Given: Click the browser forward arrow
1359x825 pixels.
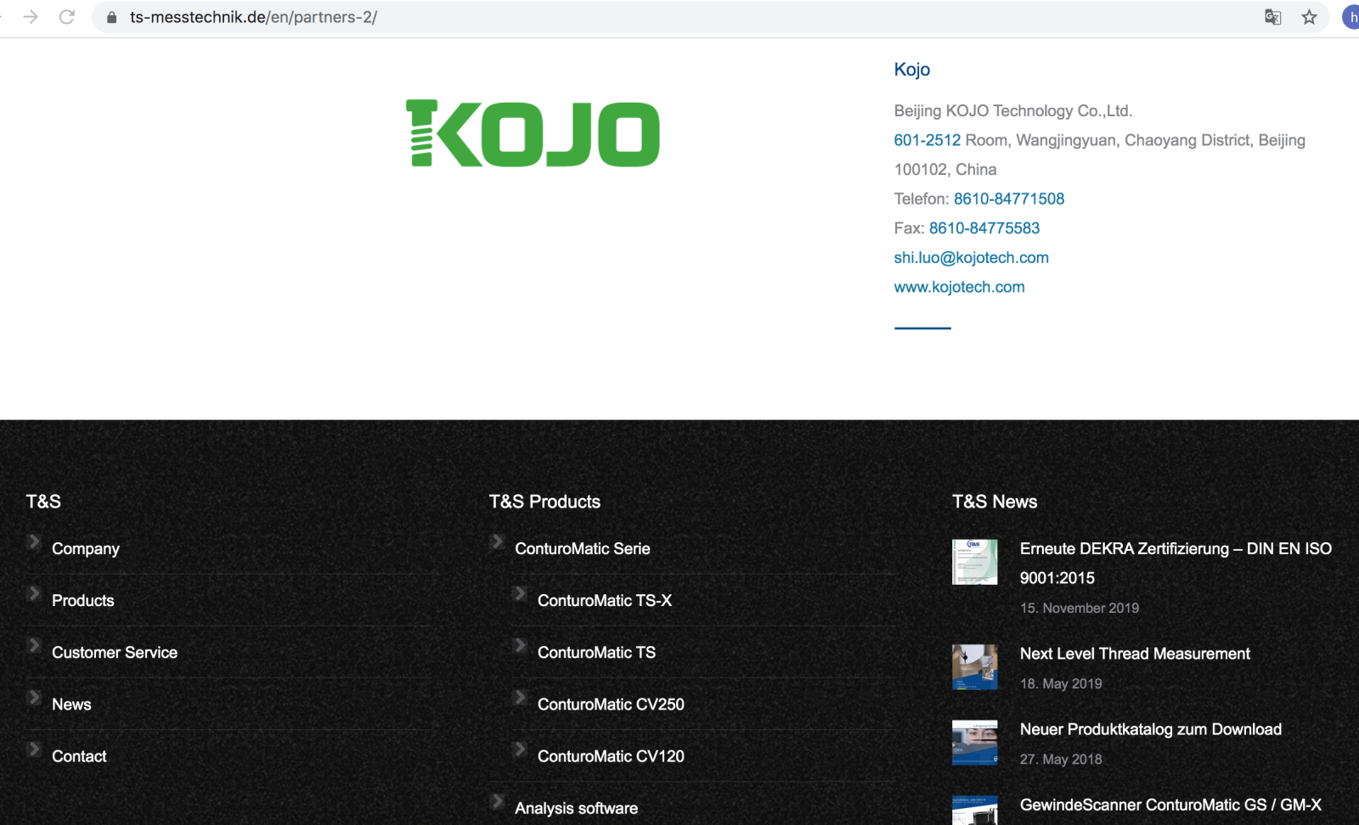Looking at the screenshot, I should (31, 17).
